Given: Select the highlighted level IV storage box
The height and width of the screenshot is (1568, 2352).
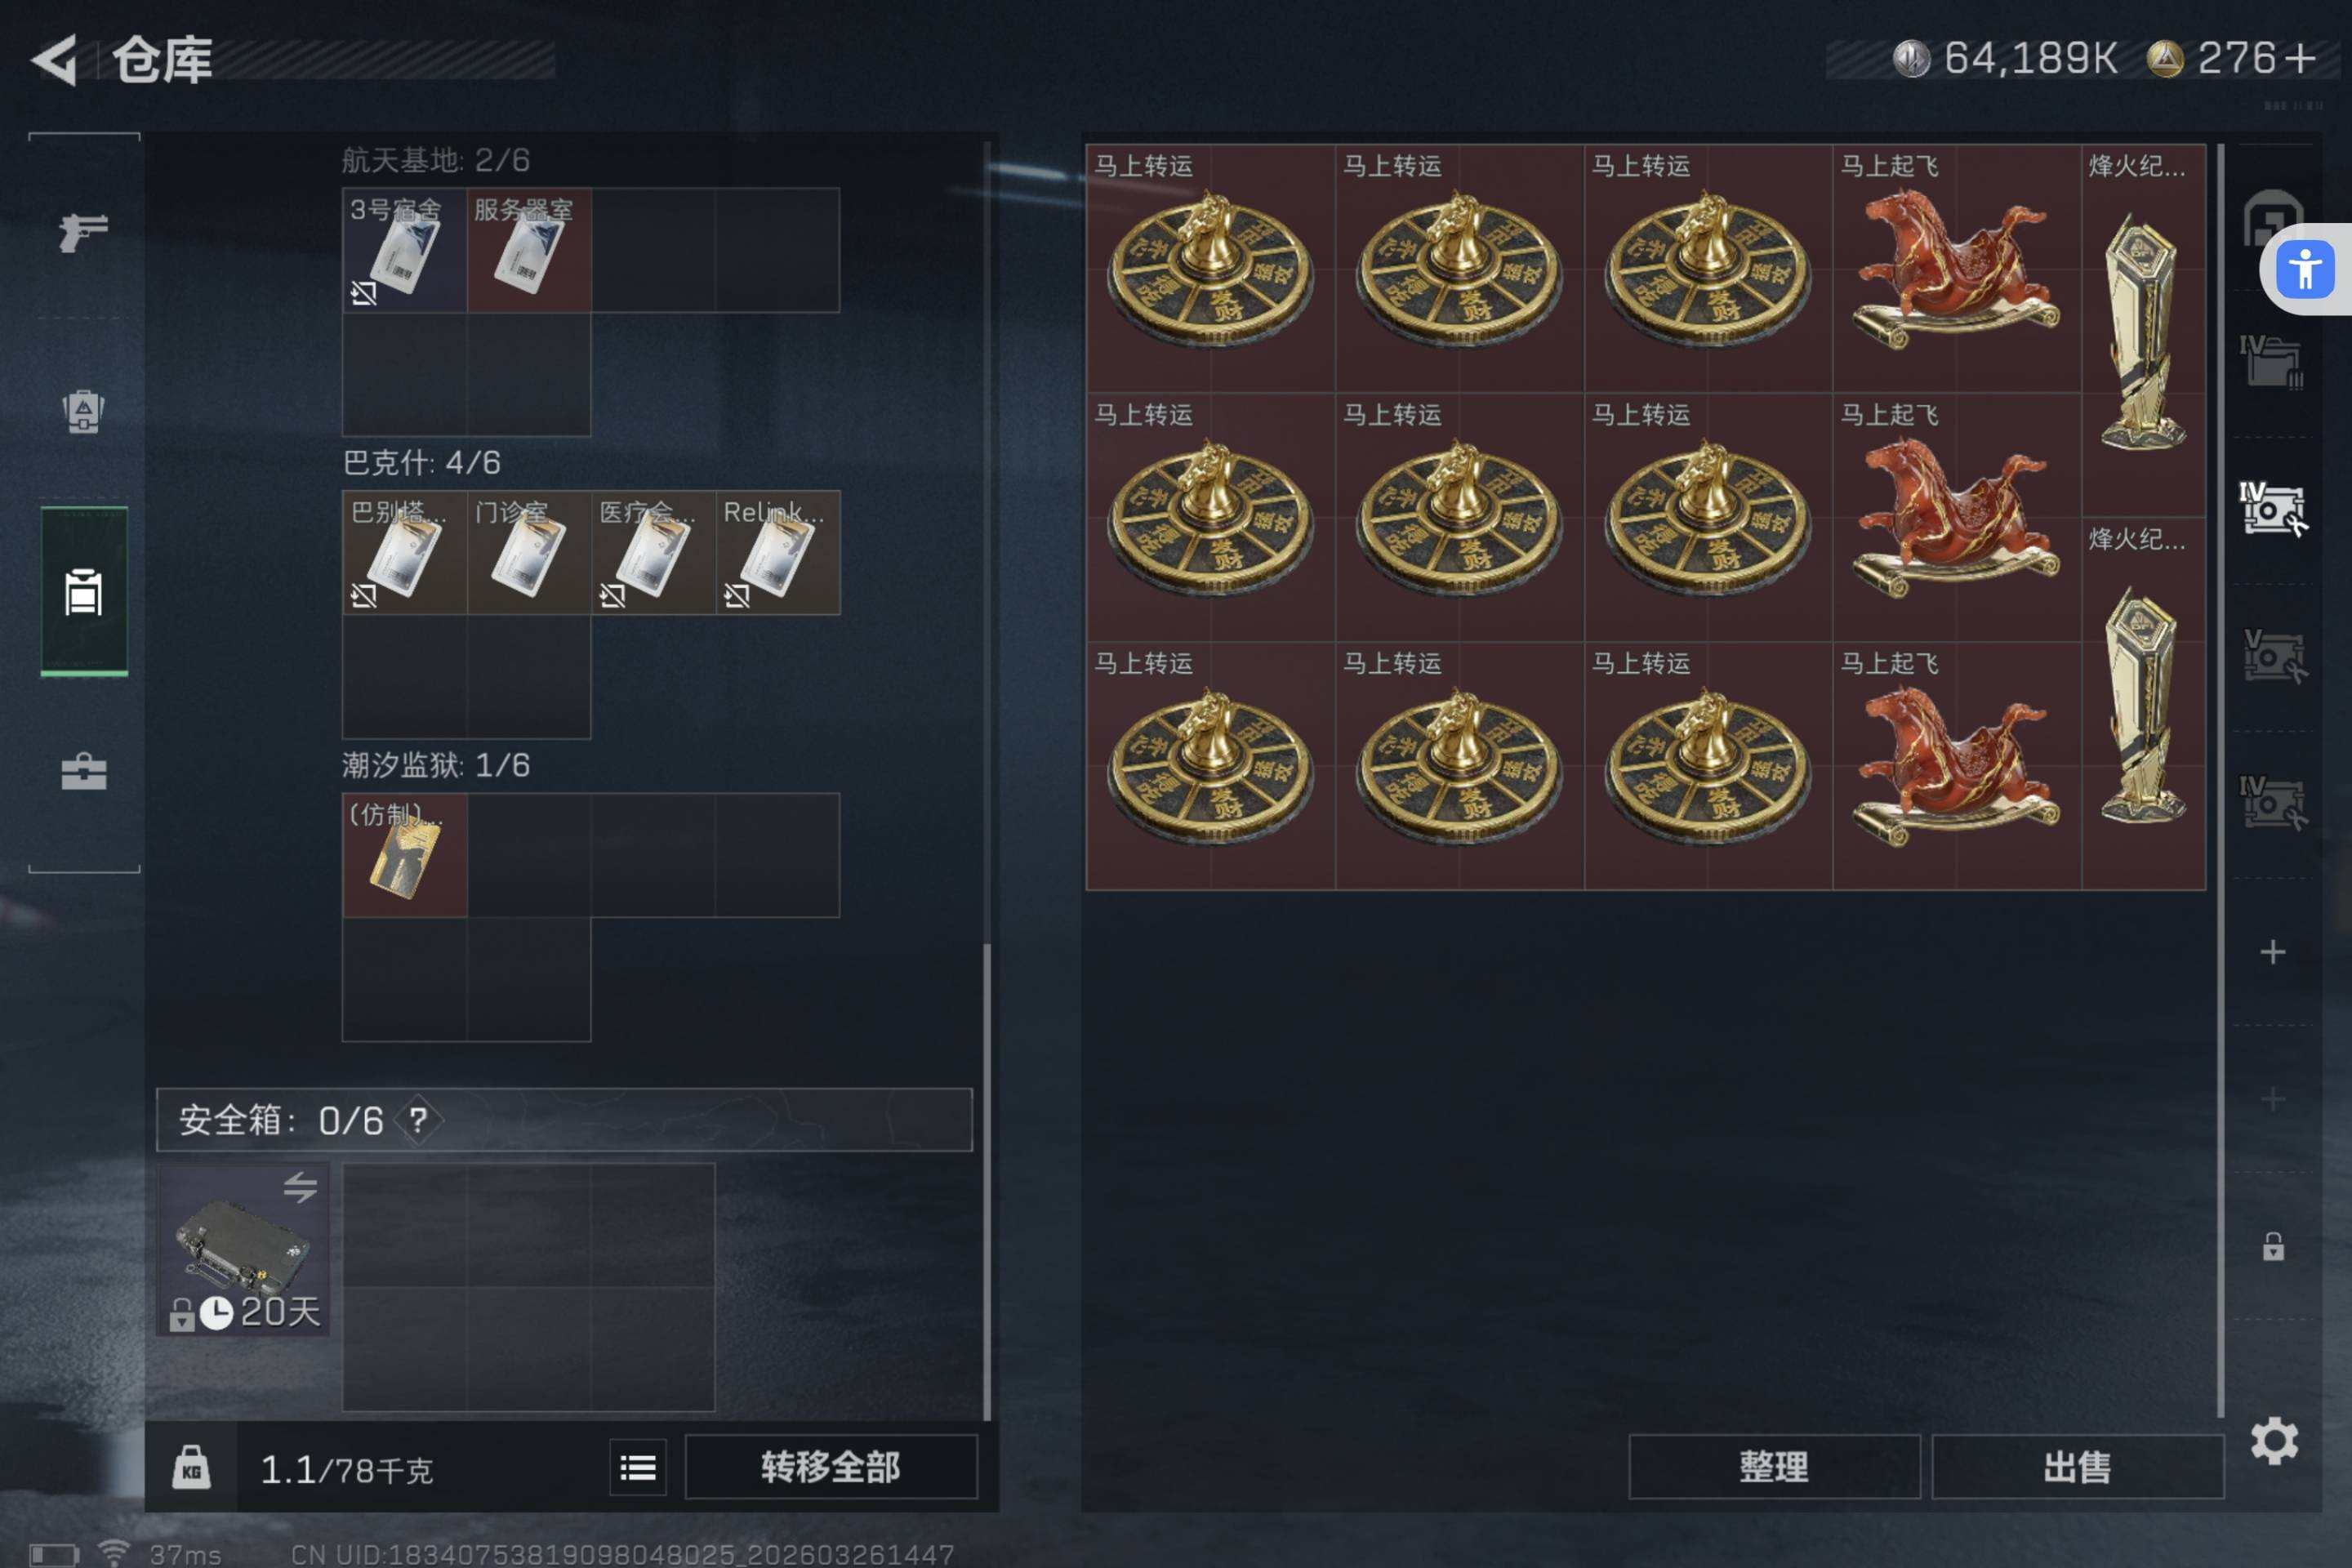Looking at the screenshot, I should (2272, 509).
